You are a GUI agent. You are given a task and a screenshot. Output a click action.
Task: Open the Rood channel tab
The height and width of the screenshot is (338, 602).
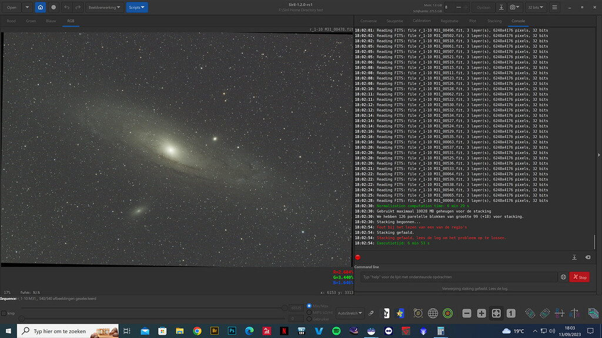click(11, 20)
